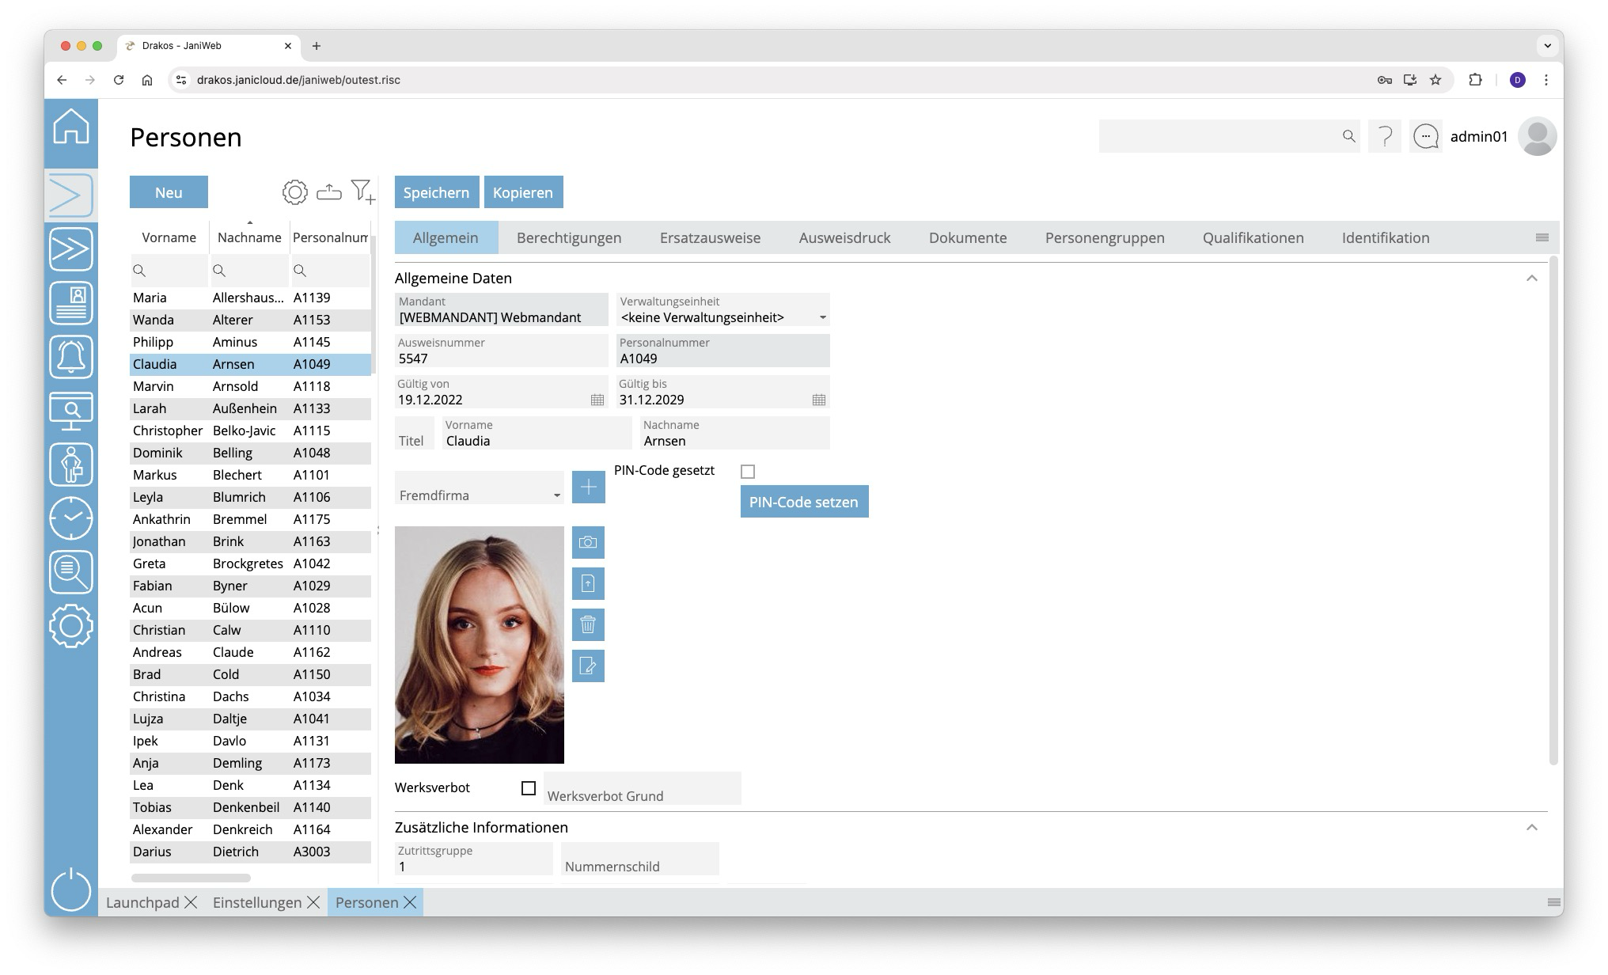Collapse the Zusätzliche Informationen section
The image size is (1608, 975).
tap(1531, 828)
